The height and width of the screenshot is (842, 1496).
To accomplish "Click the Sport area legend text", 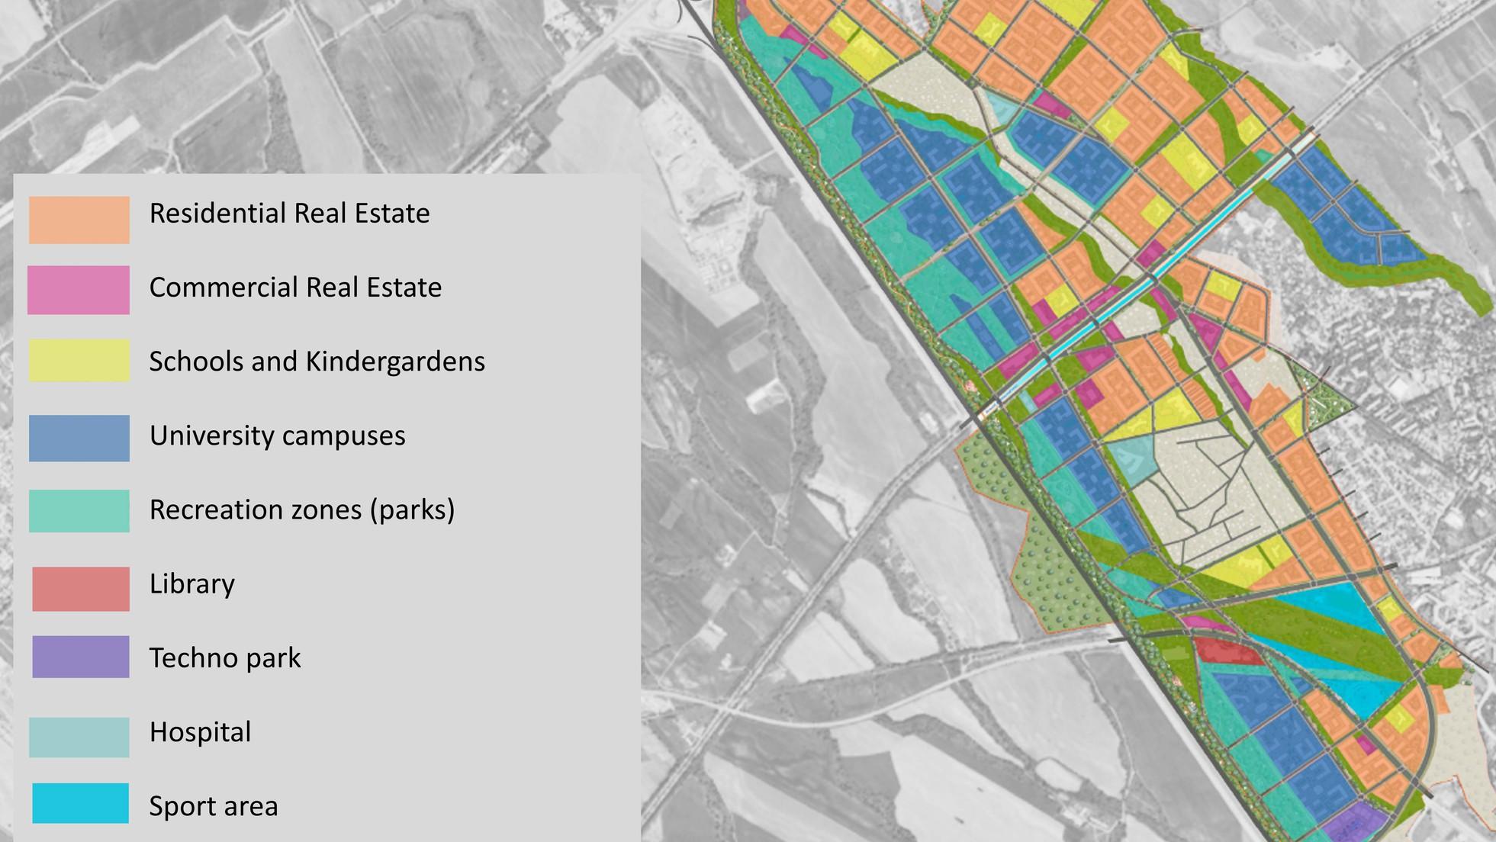I will point(213,806).
